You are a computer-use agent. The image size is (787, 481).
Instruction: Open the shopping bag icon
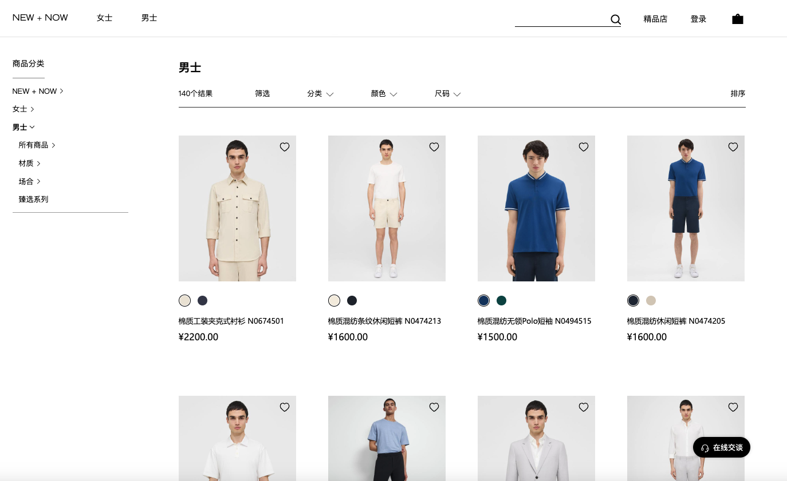pos(738,19)
